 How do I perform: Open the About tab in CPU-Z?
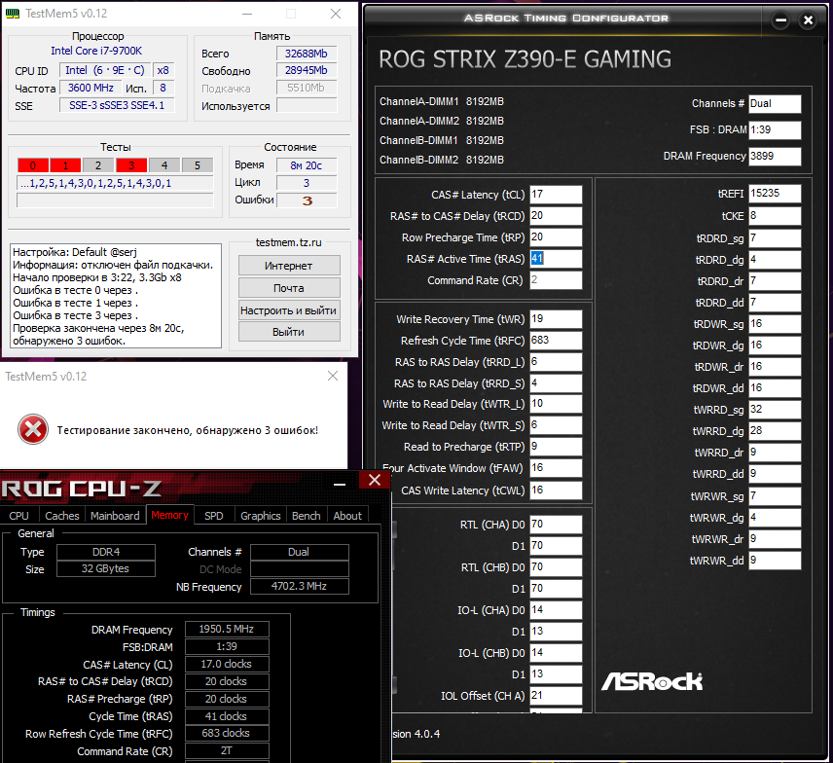pyautogui.click(x=347, y=516)
